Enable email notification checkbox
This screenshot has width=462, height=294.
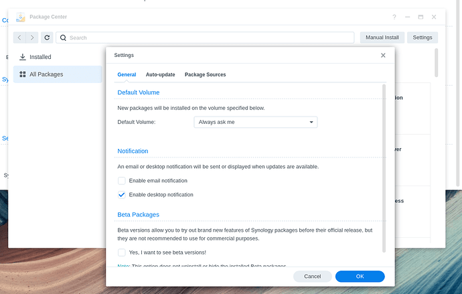point(122,181)
